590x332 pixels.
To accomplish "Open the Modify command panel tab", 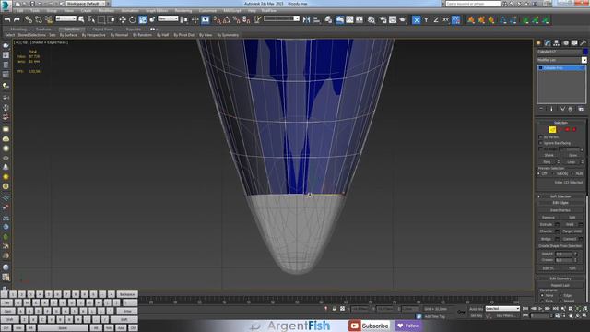I will [x=548, y=43].
